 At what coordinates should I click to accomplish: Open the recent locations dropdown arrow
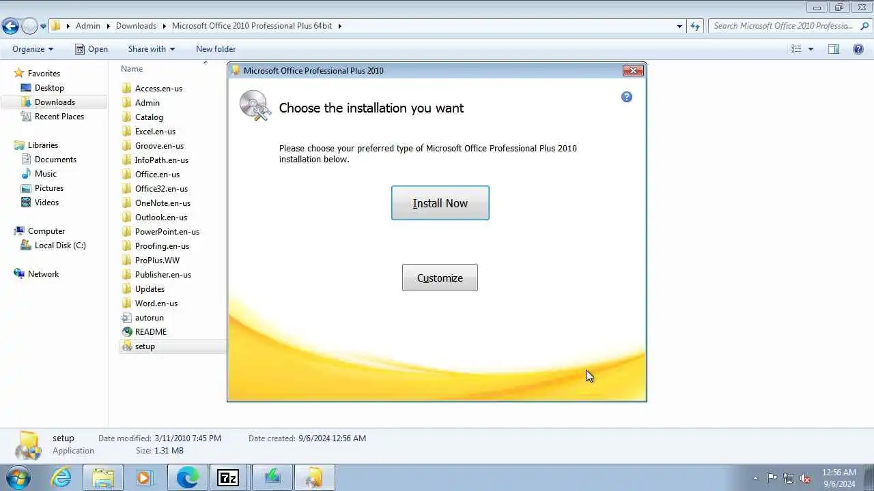point(43,27)
